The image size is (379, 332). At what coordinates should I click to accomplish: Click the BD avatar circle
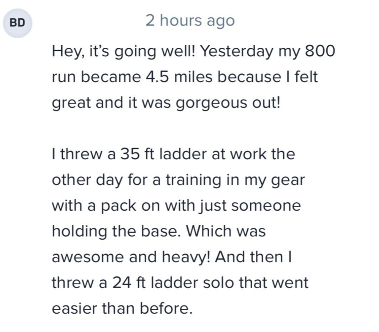coord(17,23)
